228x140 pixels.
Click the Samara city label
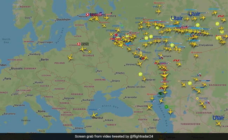click(x=167, y=56)
